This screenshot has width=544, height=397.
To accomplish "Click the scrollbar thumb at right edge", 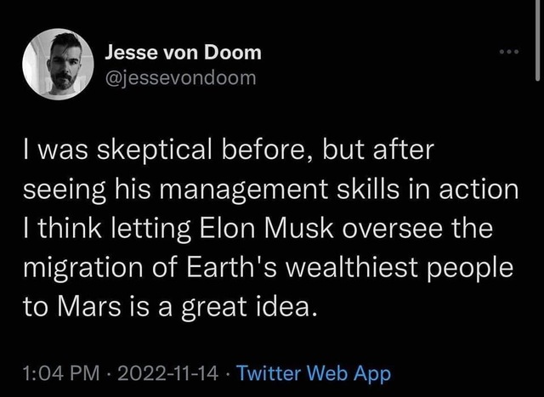I will (x=538, y=40).
